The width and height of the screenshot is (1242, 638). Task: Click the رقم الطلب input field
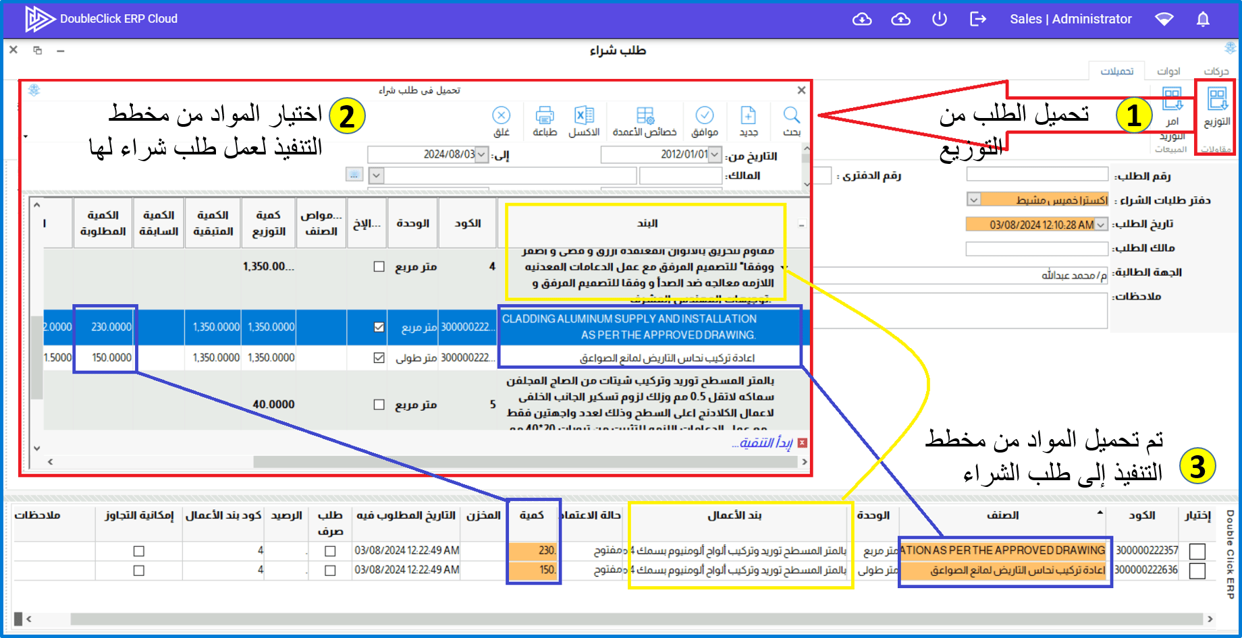click(1037, 175)
